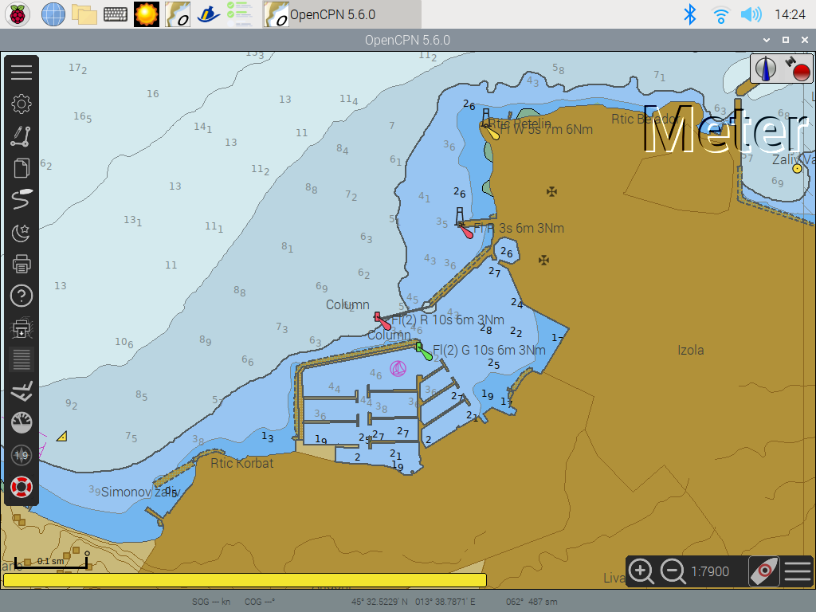This screenshot has width=816, height=612.
Task: Click the red GPS status indicator
Action: [x=801, y=71]
